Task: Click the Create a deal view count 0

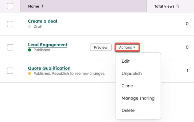Action: tap(187, 24)
